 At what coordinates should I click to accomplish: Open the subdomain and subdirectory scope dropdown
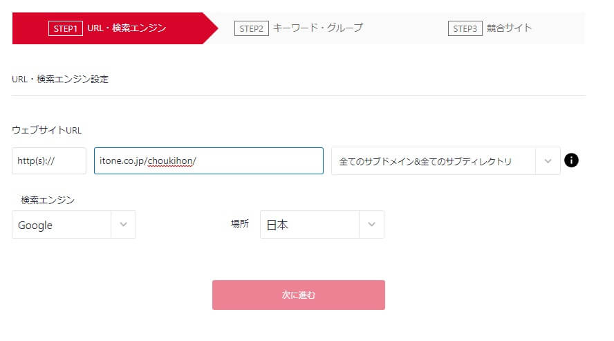(445, 161)
